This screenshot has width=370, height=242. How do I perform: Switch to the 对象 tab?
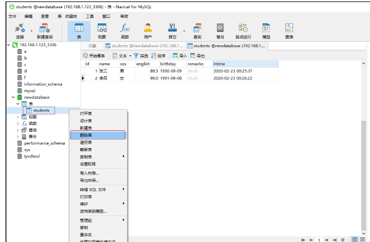[x=92, y=46]
